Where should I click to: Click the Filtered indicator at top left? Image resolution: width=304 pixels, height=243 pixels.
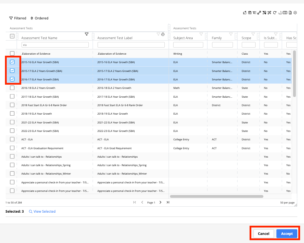[18, 18]
